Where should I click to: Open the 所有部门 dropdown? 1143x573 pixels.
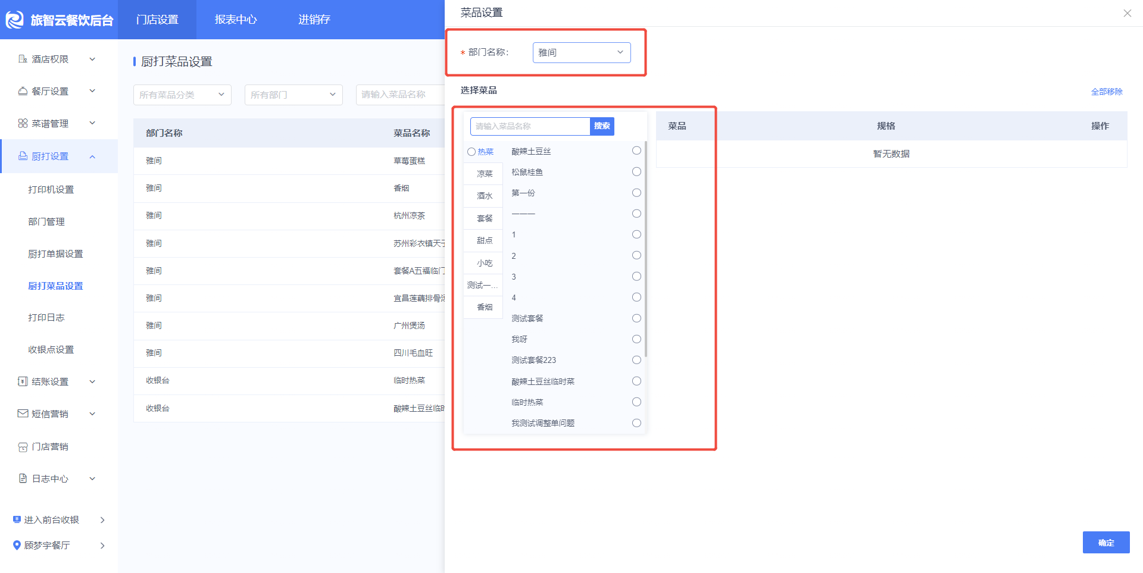(x=293, y=95)
